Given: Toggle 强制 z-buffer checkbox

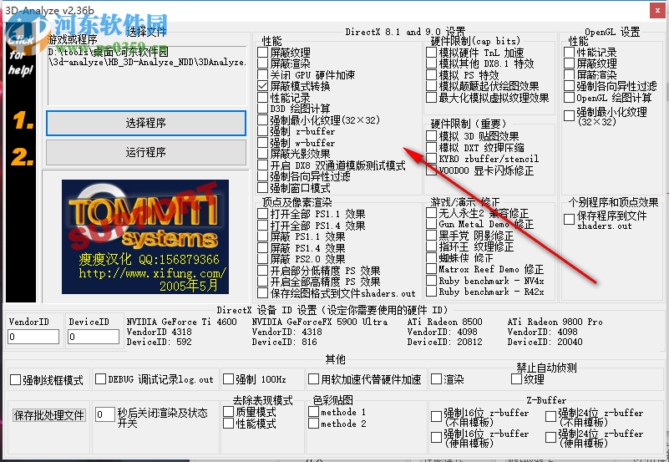Looking at the screenshot, I should pyautogui.click(x=263, y=131).
